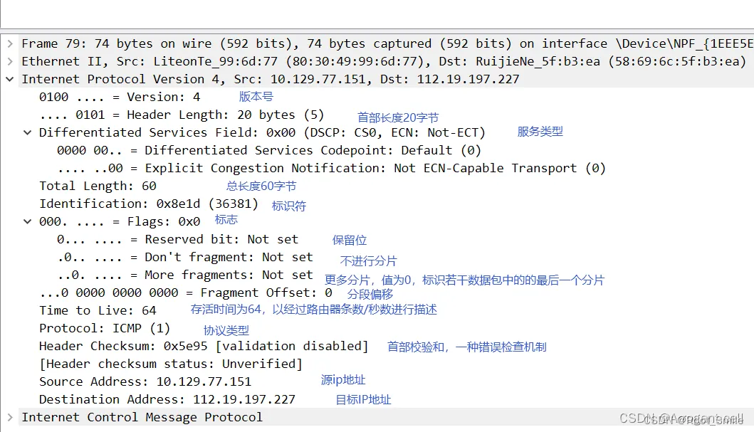The image size is (754, 432).
Task: Expand the Internet Control Message Protocol node
Action: (x=10, y=417)
